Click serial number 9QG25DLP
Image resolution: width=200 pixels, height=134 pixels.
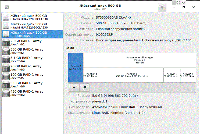(x=104, y=35)
